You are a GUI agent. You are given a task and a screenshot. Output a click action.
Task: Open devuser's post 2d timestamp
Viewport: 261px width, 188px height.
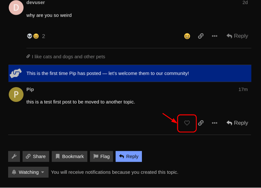pos(245,3)
